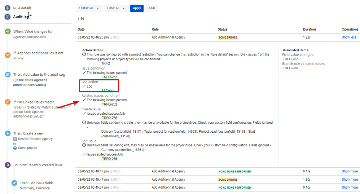Open Rule details section
The width and height of the screenshot is (360, 194).
point(22,8)
